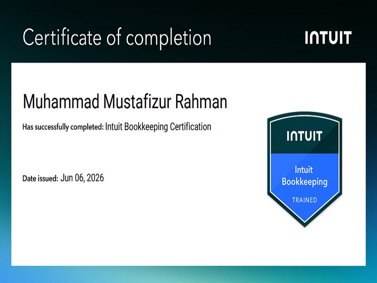Image resolution: width=377 pixels, height=283 pixels.
Task: Click the 'Date issued:' label
Action: pos(40,178)
